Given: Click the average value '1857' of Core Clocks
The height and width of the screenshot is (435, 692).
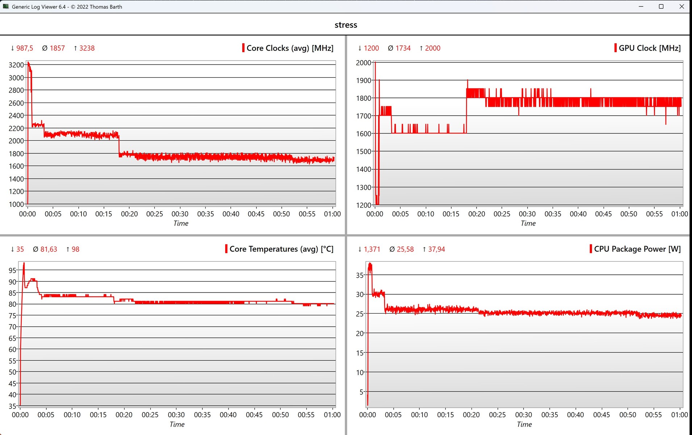Looking at the screenshot, I should 57,48.
